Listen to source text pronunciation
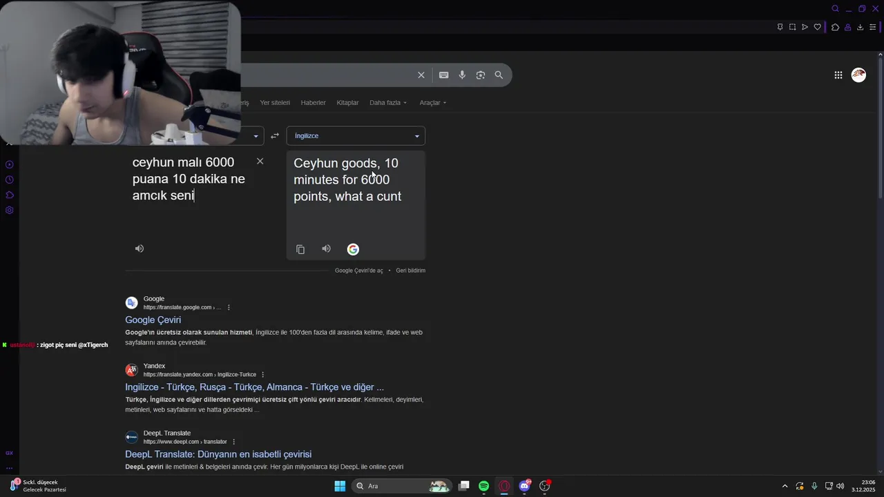884x497 pixels. (x=140, y=248)
